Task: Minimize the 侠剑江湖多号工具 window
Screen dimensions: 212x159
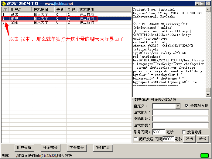Action: point(197,4)
